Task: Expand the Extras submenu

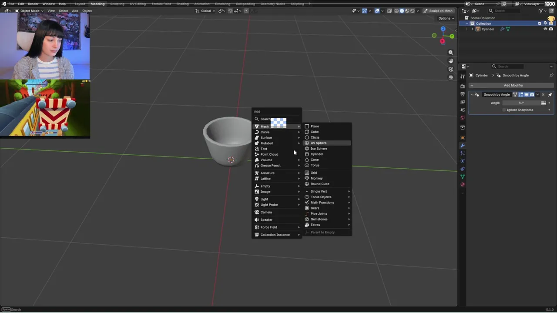Action: [x=327, y=225]
